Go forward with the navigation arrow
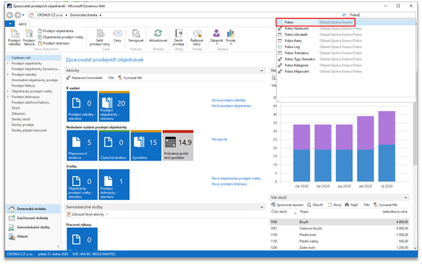The image size is (422, 265). [17, 15]
